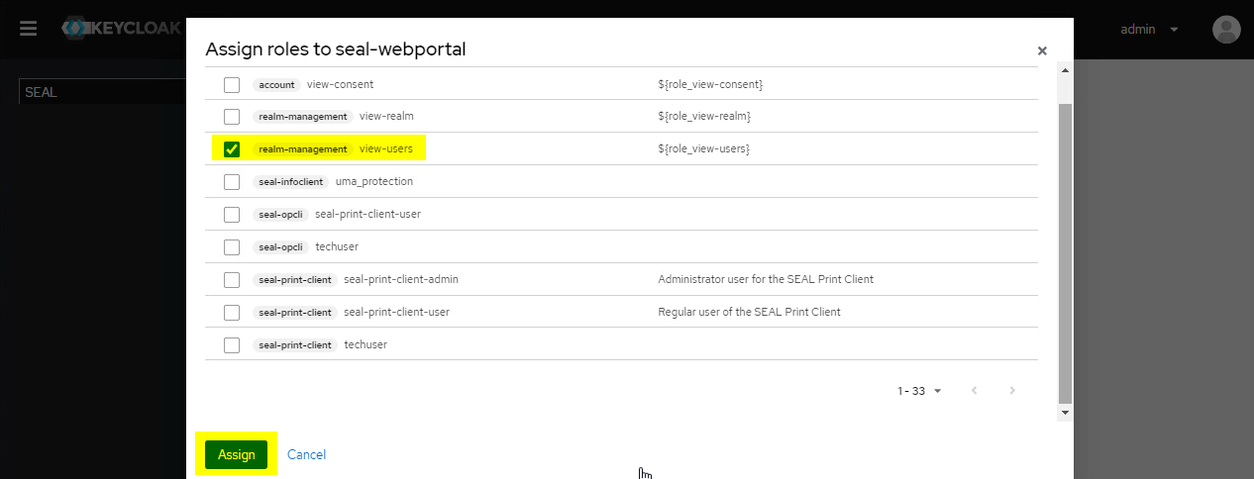The image size is (1254, 479).
Task: Uncheck the realm-management view-users role
Action: 232,149
